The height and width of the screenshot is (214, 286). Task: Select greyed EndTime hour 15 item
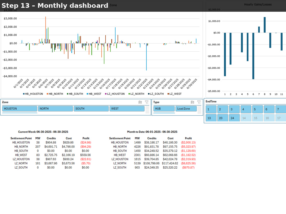pos(258,118)
